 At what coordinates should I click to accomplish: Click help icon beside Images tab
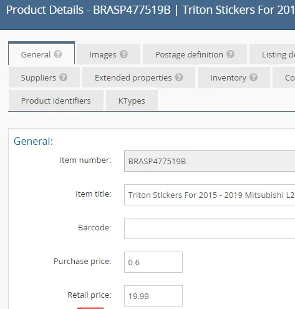point(123,54)
